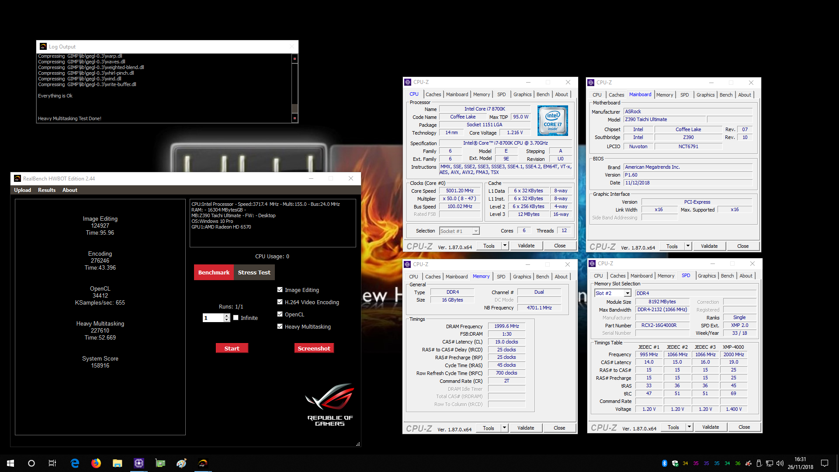The image size is (839, 472).
Task: Expand Tools arrow in CPU-Z Memory window
Action: (x=504, y=428)
